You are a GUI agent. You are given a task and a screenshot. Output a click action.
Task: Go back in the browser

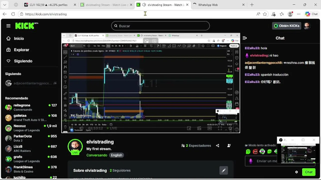click(x=4, y=14)
